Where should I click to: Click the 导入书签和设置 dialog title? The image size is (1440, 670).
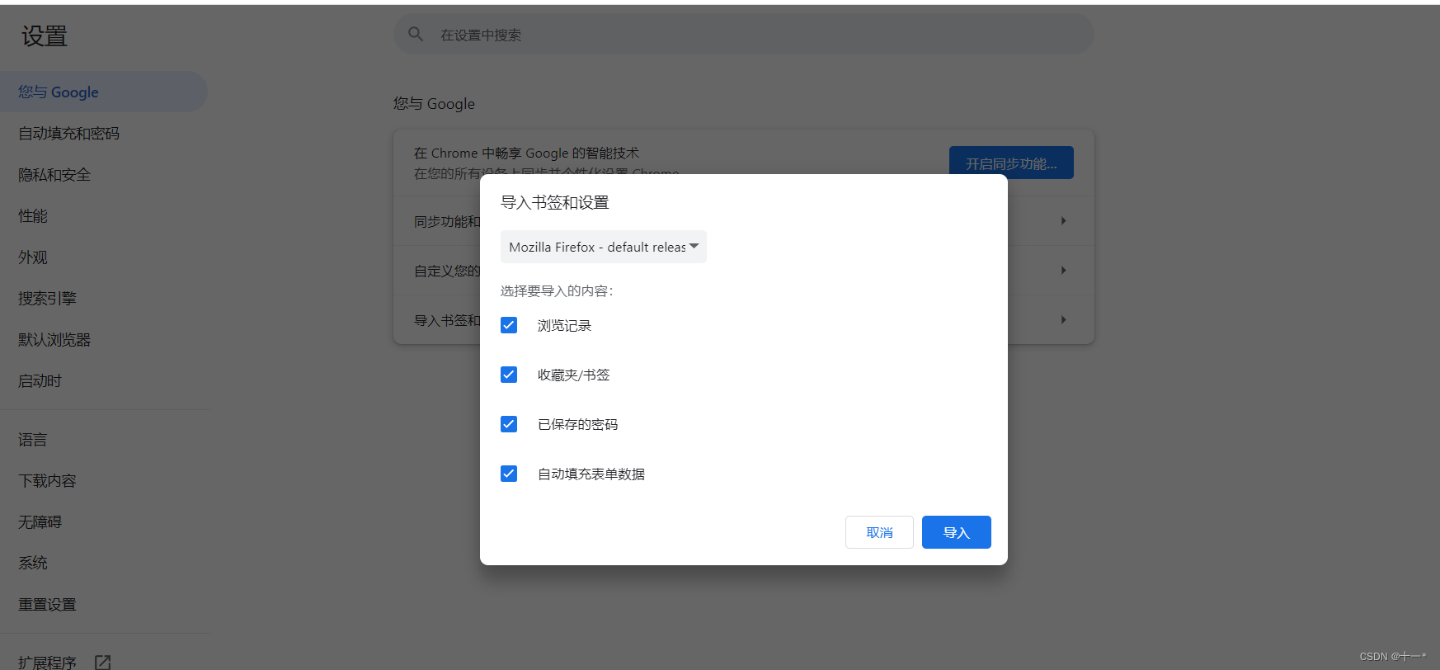coord(554,202)
